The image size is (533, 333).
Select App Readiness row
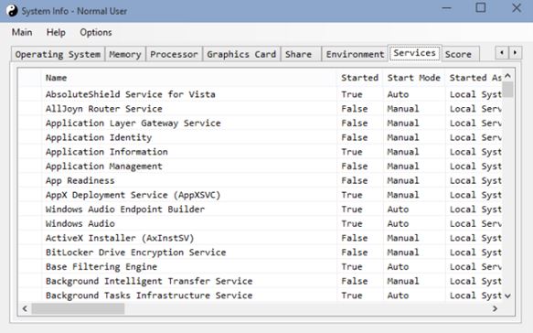pos(261,180)
